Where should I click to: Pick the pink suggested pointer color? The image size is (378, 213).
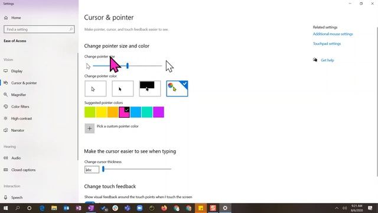tap(124, 112)
